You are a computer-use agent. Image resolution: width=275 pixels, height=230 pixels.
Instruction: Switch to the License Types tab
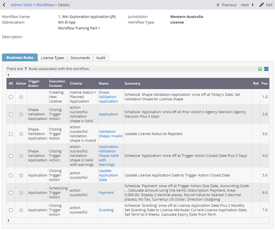coord(53,58)
